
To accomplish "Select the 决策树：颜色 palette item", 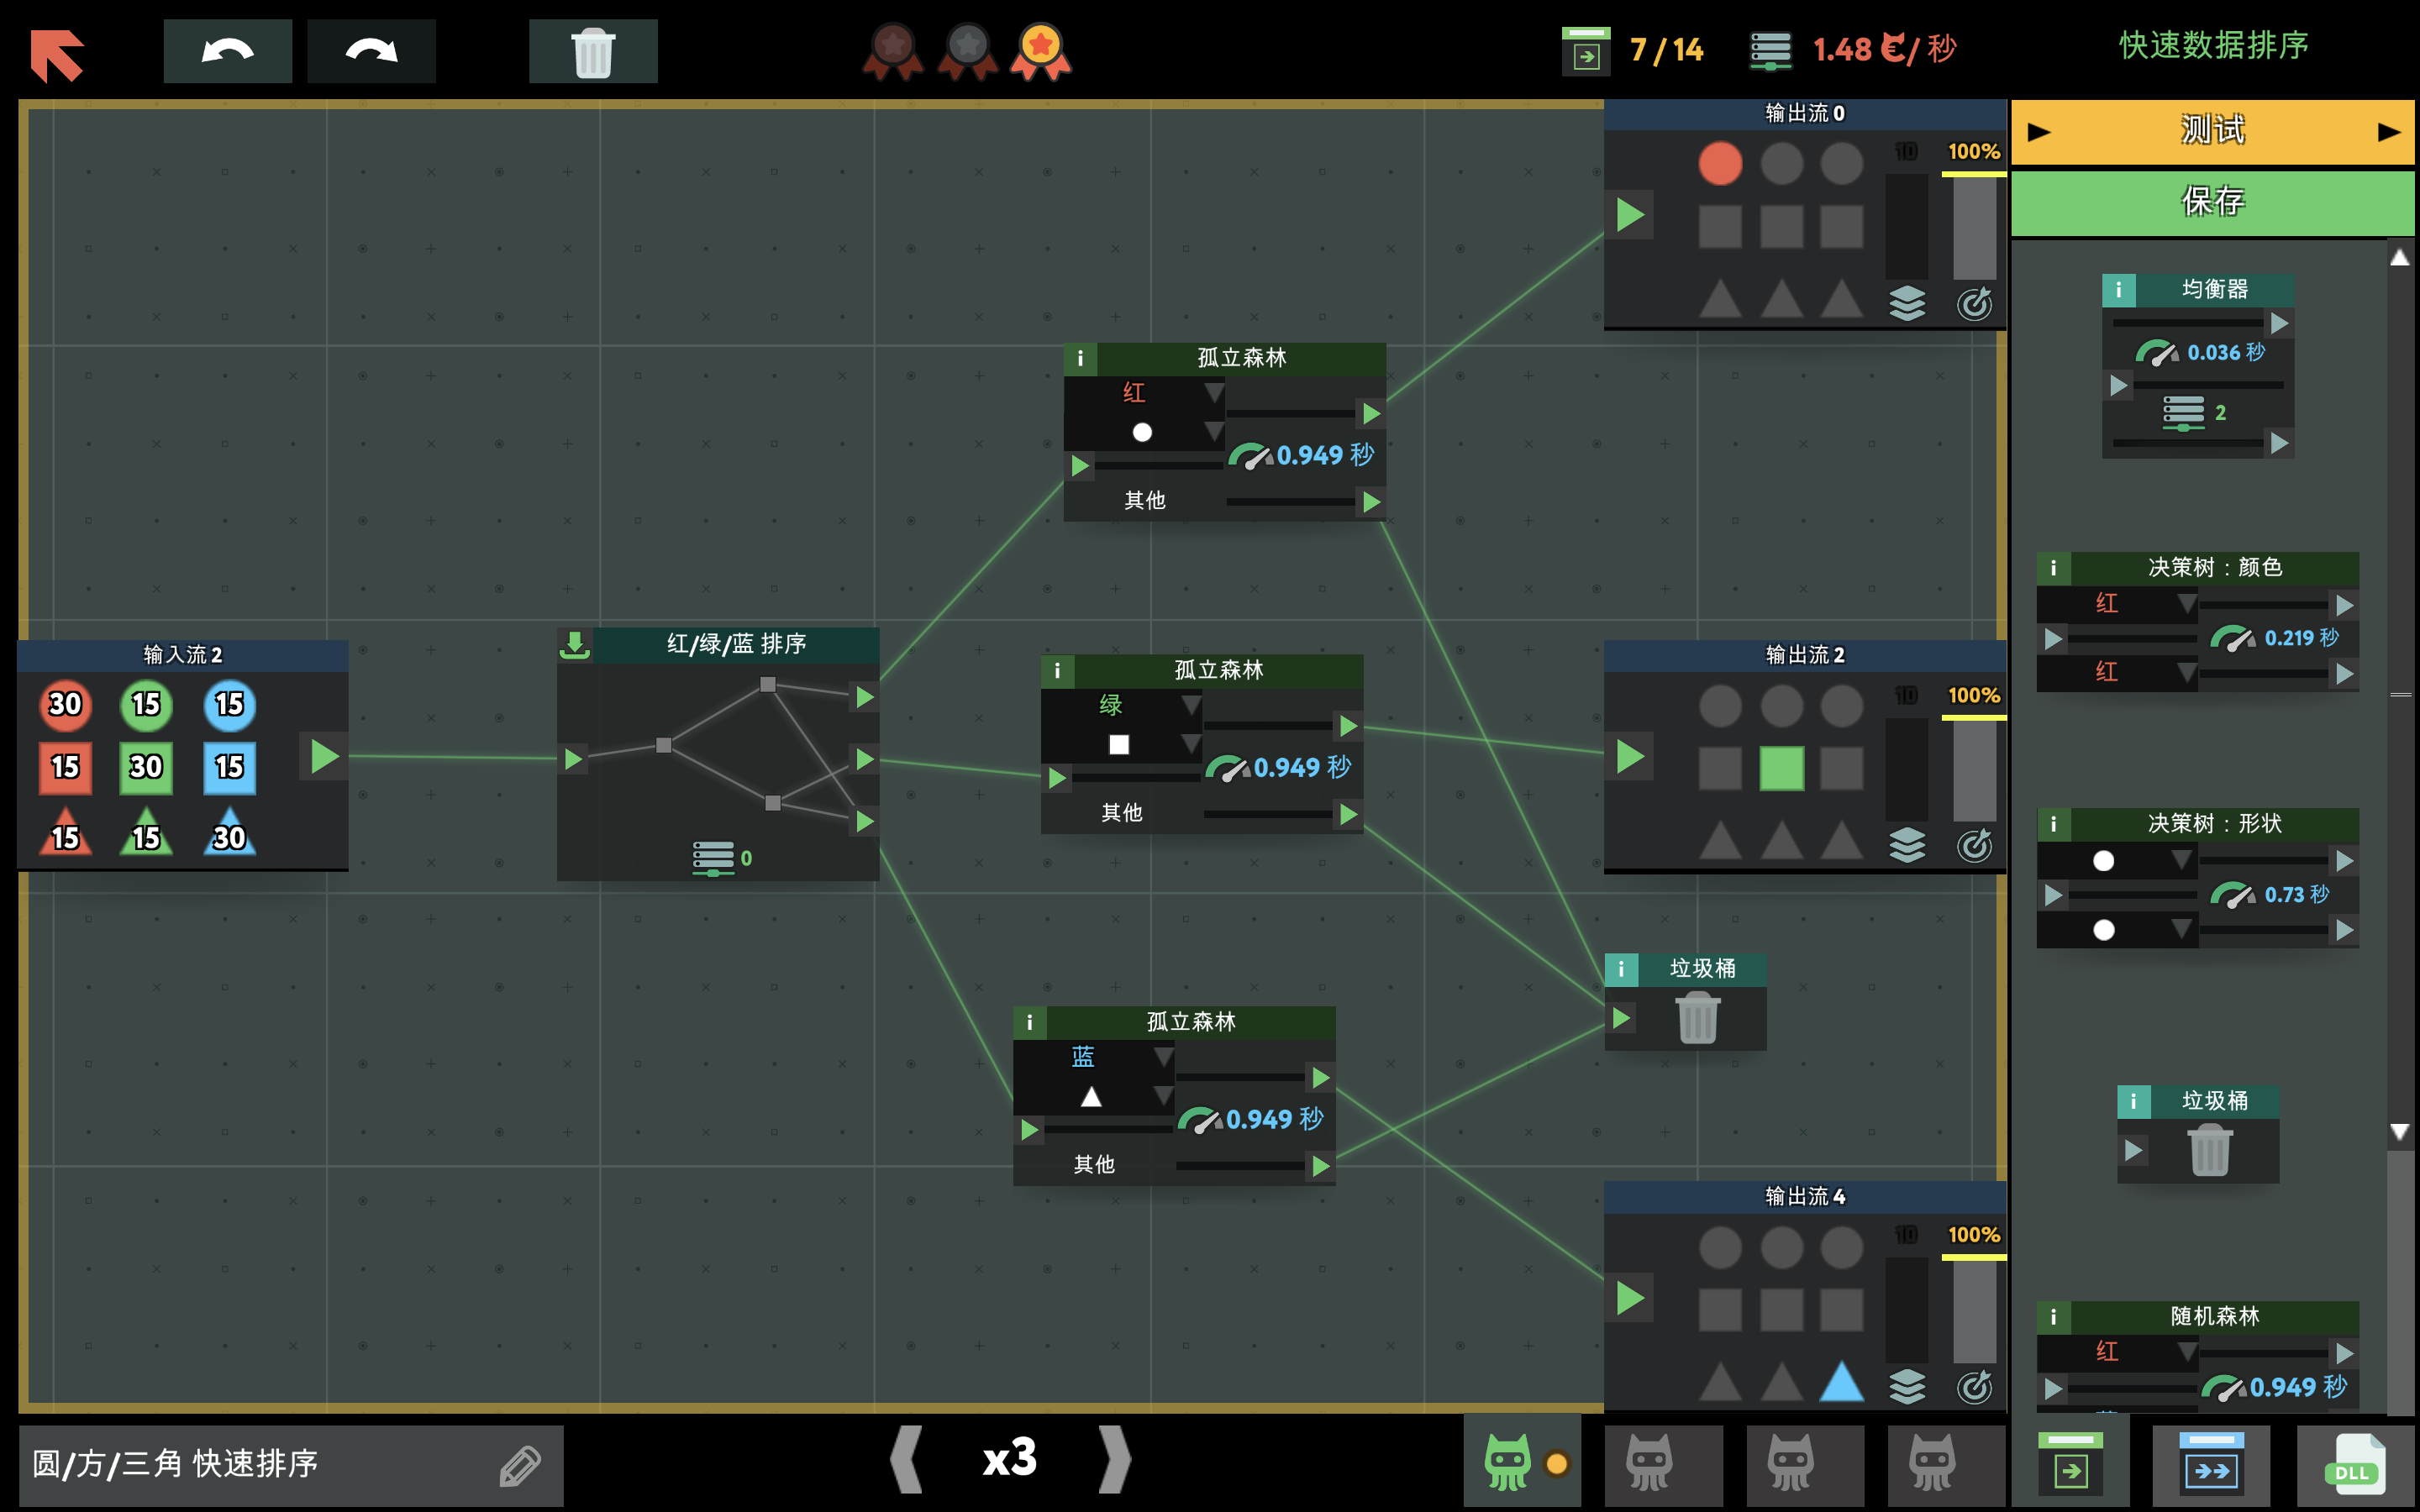I will click(x=2213, y=568).
